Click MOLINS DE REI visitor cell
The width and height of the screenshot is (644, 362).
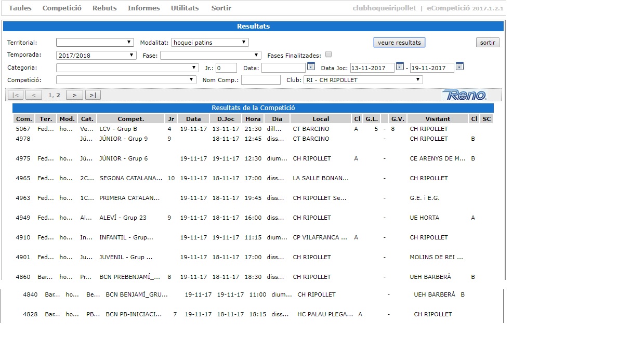click(x=437, y=257)
